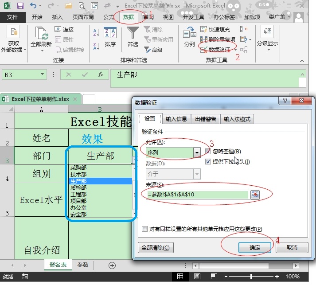Viewport: 316px width, 285px height.
Task: Switch to Input Message tab in dialog
Action: click(176, 119)
